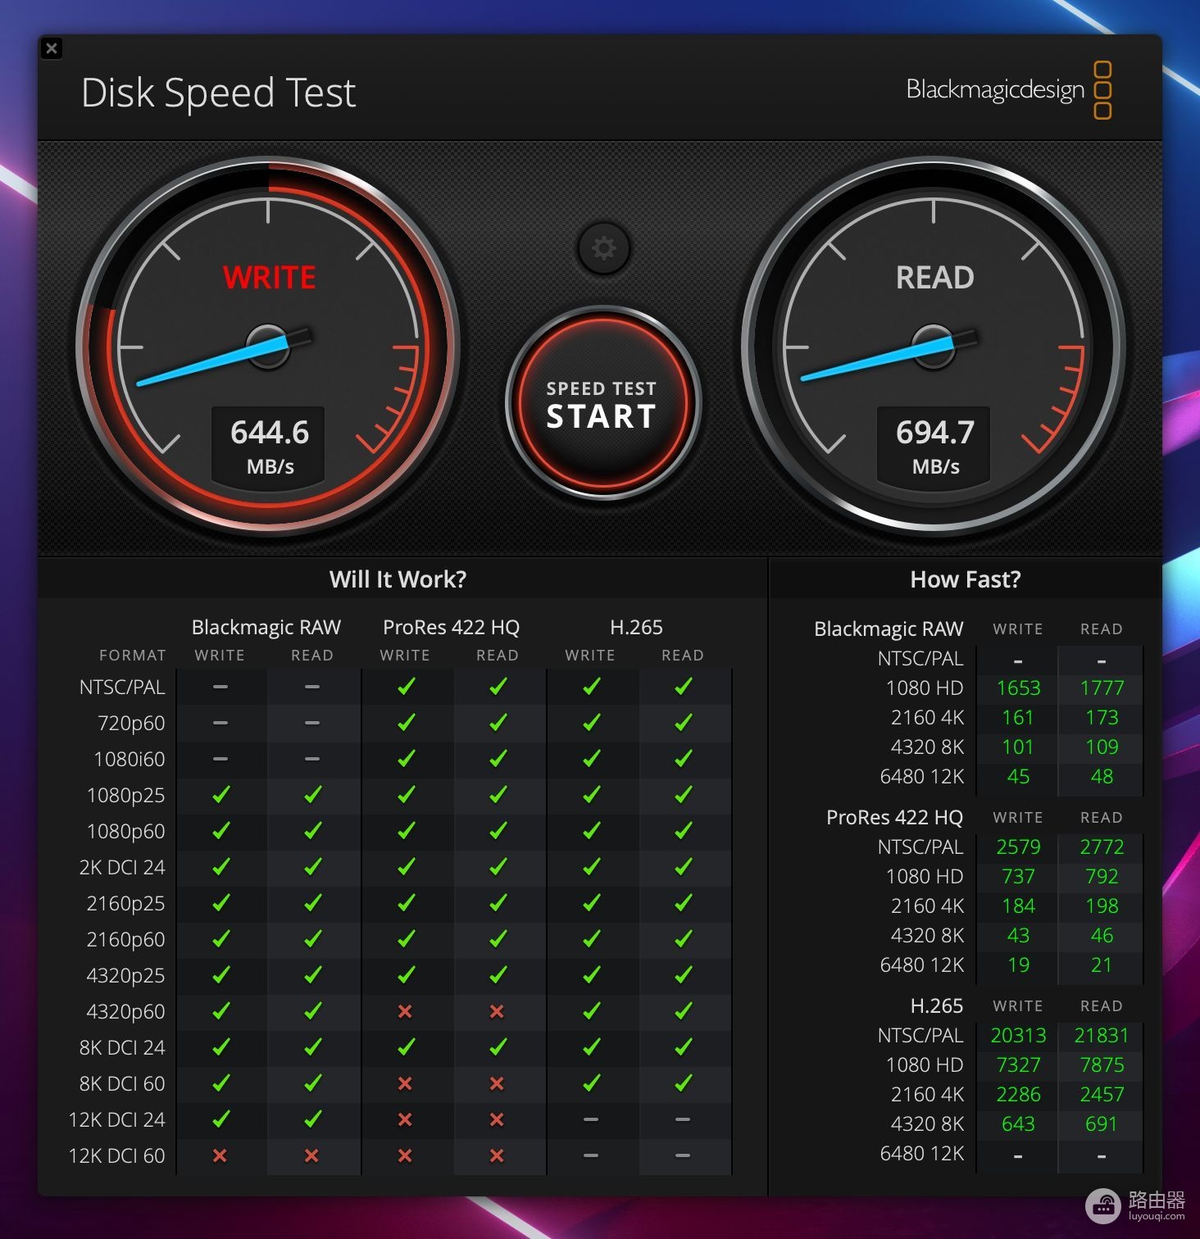Click the red X for ProRes read 8K DCI 60
The image size is (1200, 1239).
[x=497, y=1083]
